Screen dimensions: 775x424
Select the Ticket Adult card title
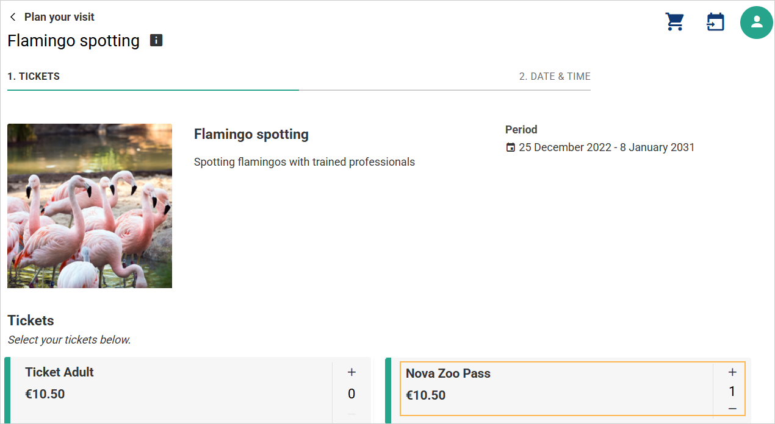(60, 372)
